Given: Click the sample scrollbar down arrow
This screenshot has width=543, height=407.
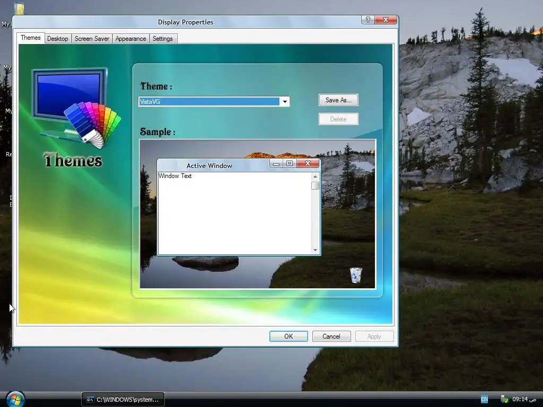Looking at the screenshot, I should [315, 250].
